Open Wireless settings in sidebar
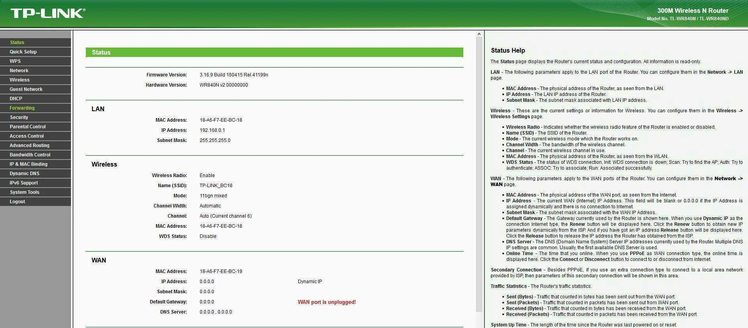The height and width of the screenshot is (328, 748). 35,80
